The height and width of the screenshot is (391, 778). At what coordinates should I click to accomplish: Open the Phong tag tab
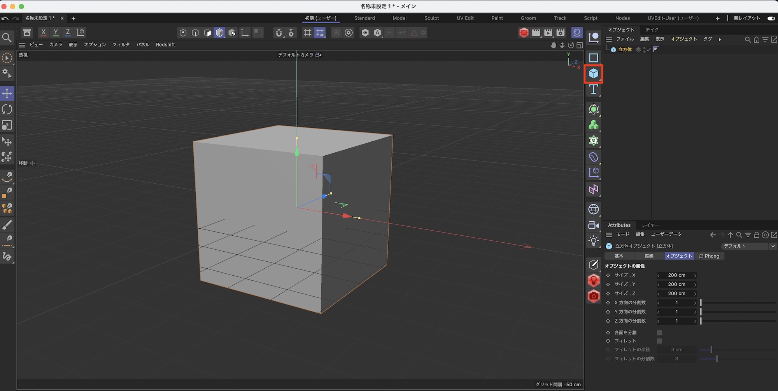pos(709,256)
